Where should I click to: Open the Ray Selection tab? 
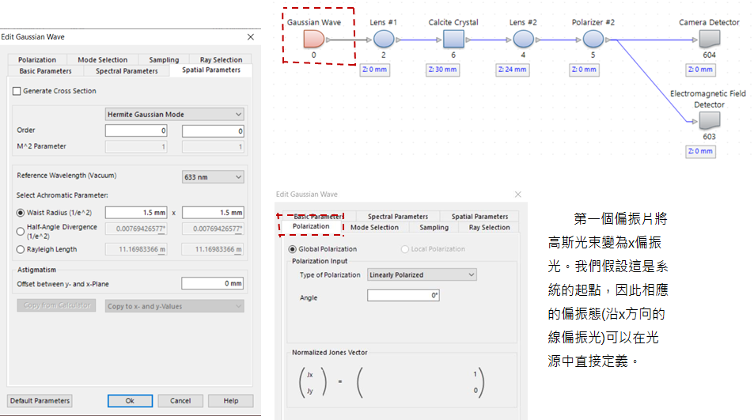222,59
